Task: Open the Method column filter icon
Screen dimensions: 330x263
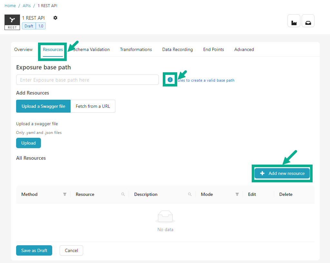Action: coord(65,194)
